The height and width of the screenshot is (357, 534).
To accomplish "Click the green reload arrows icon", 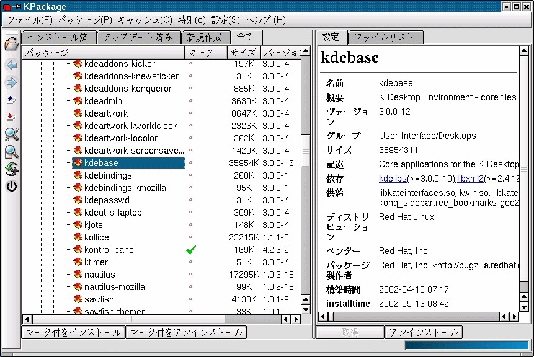I will coord(12,169).
